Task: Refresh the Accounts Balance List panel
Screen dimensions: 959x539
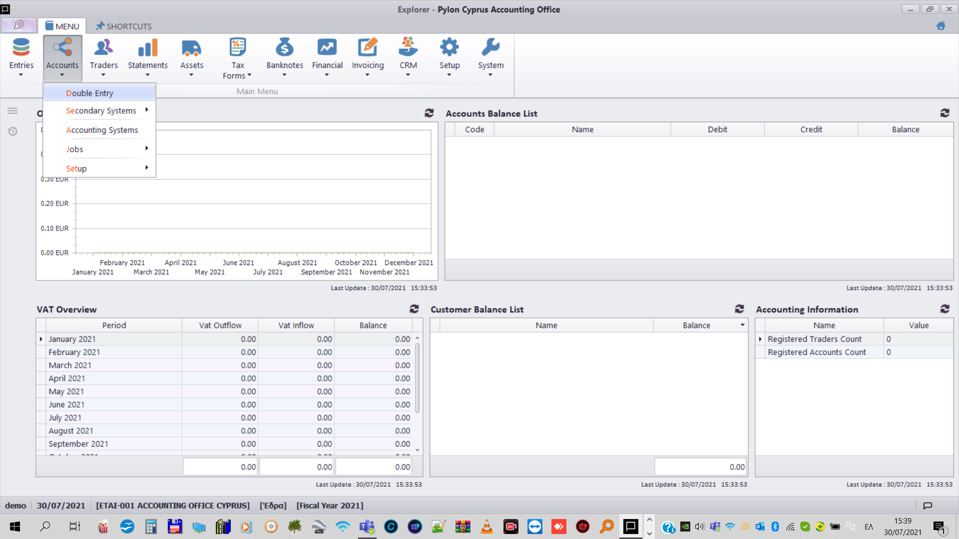Action: [x=945, y=113]
